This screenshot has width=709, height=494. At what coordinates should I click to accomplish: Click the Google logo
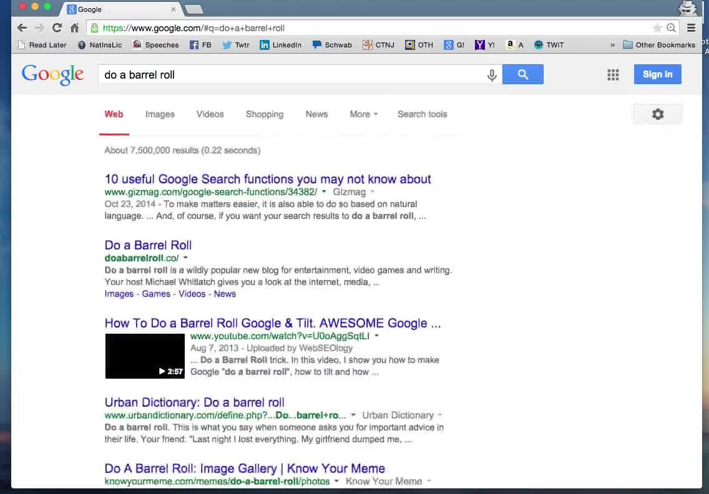pos(52,74)
